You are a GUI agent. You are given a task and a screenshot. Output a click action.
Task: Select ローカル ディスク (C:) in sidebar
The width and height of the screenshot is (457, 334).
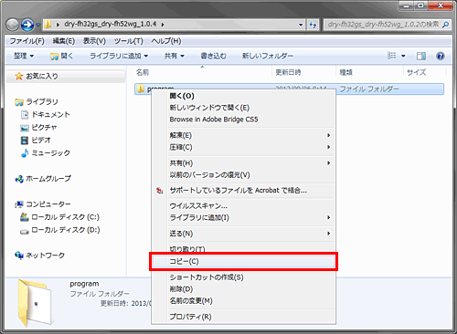pyautogui.click(x=59, y=217)
